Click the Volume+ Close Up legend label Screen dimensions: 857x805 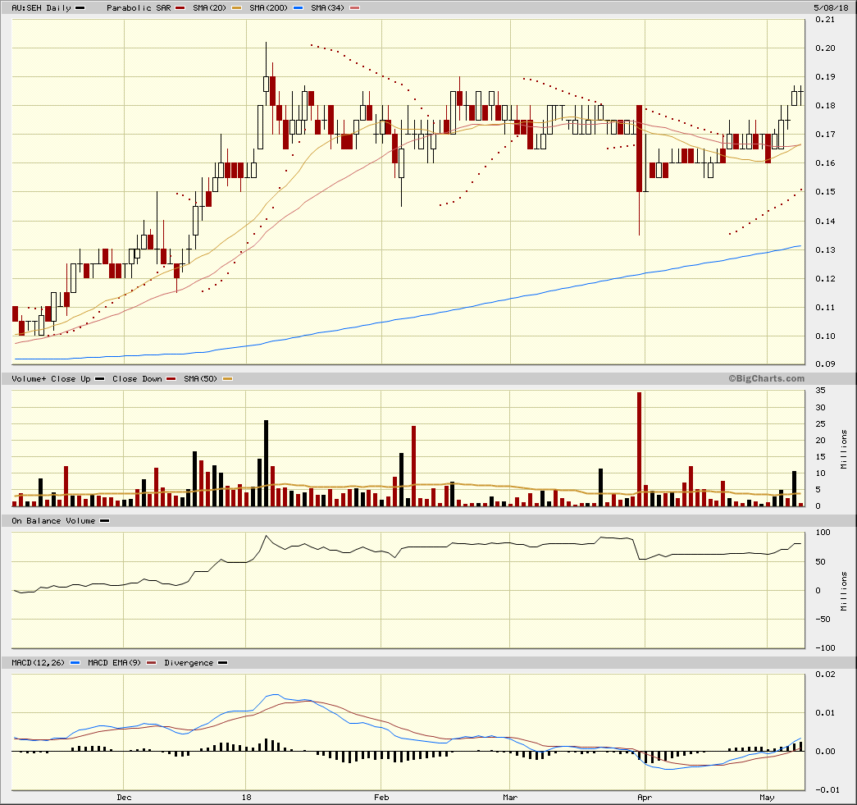tap(51, 378)
